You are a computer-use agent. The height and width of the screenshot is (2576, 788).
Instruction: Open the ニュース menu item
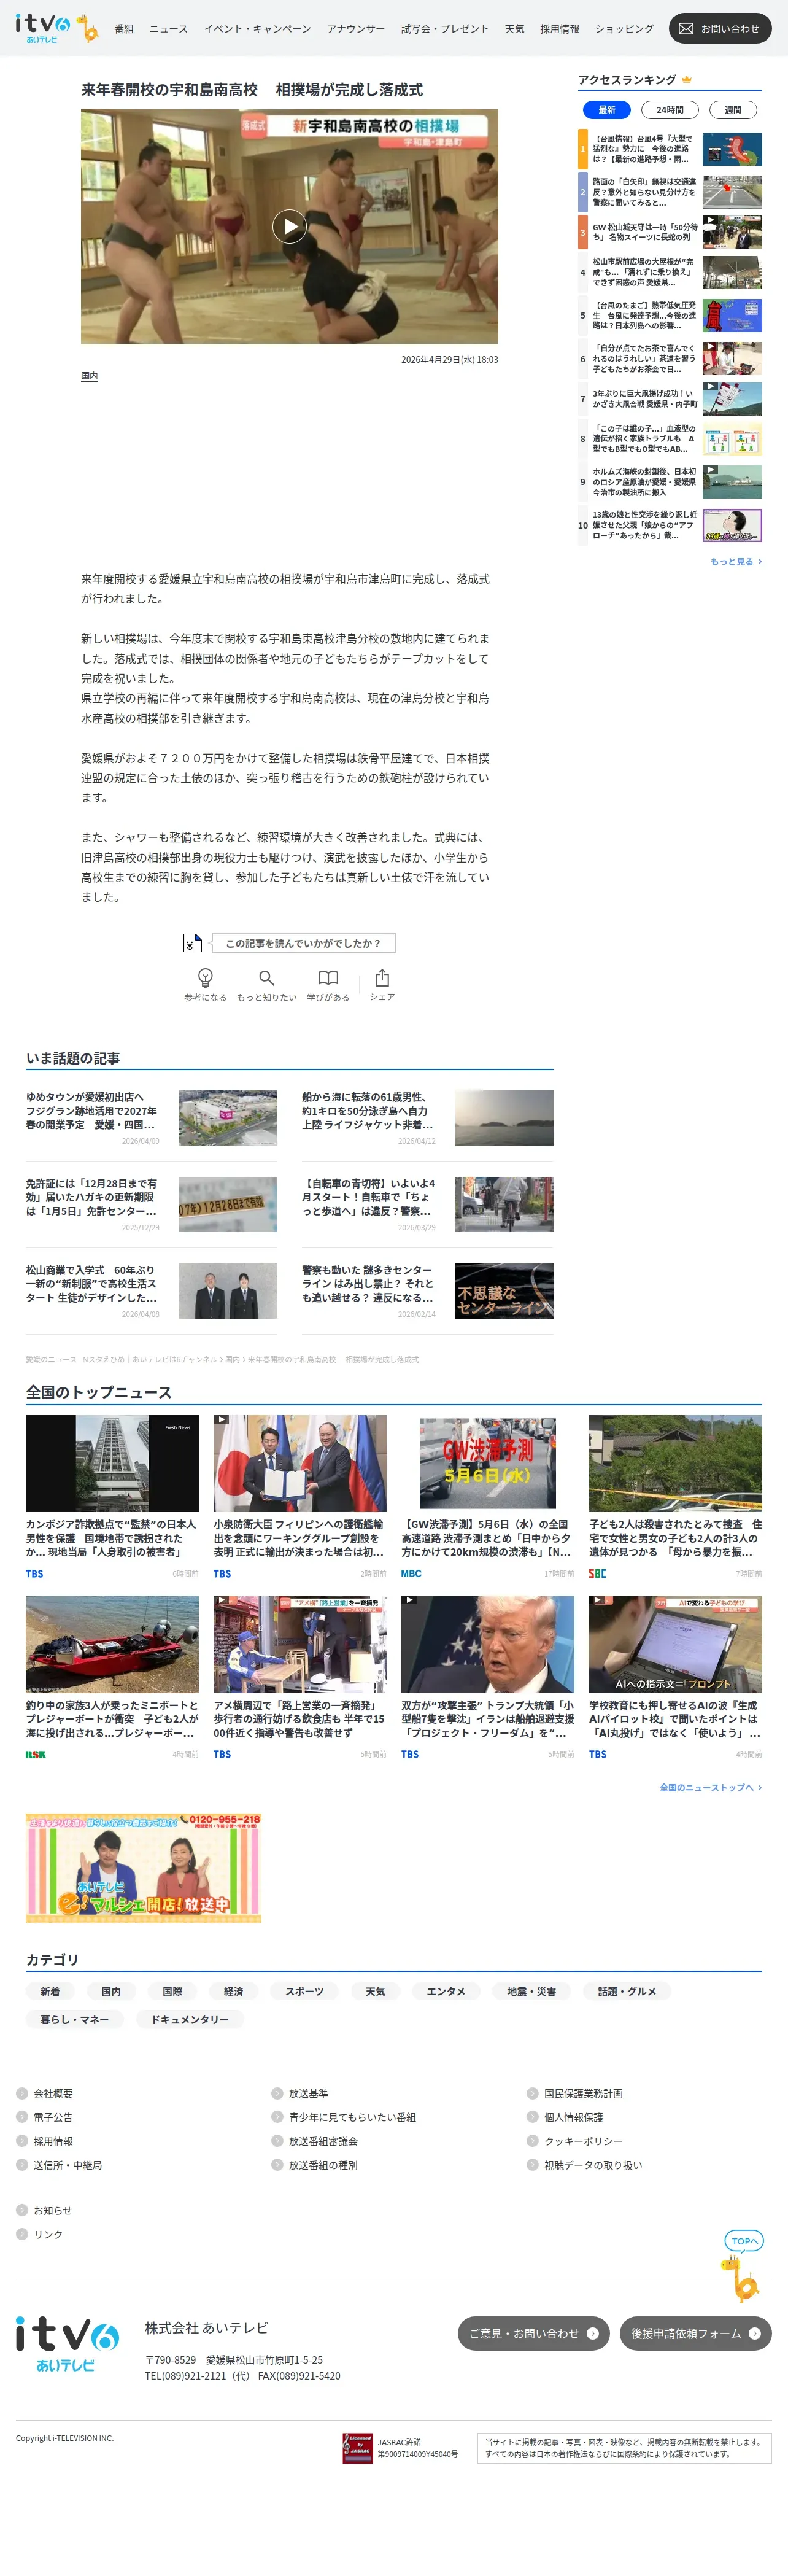[x=168, y=29]
